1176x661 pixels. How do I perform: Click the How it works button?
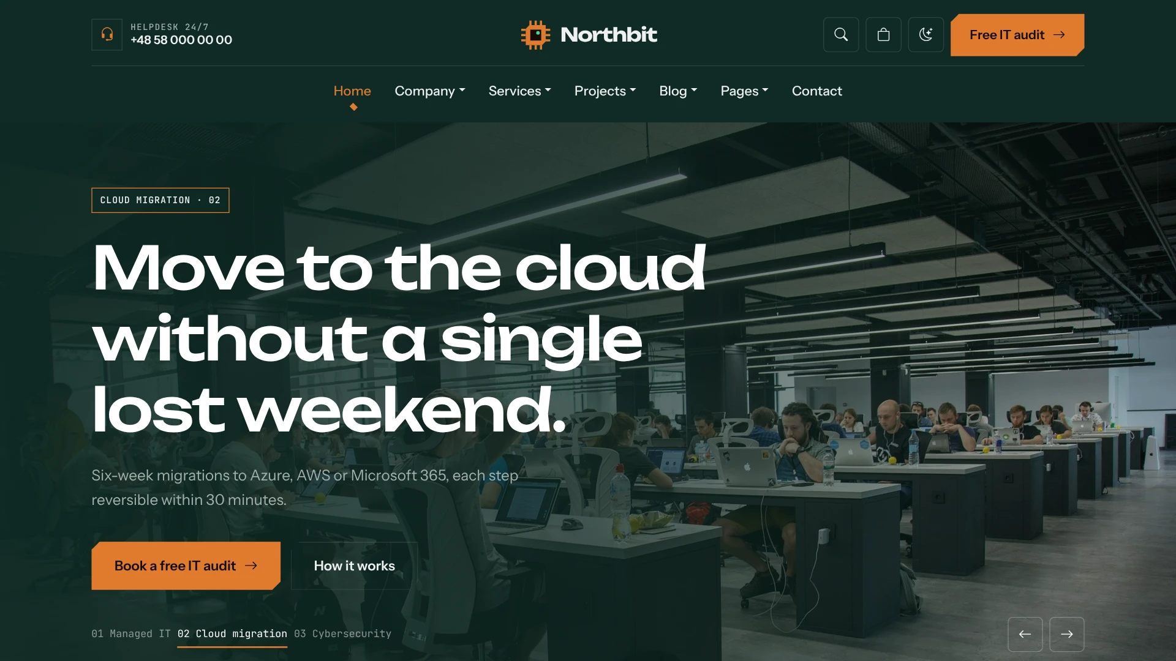coord(354,566)
